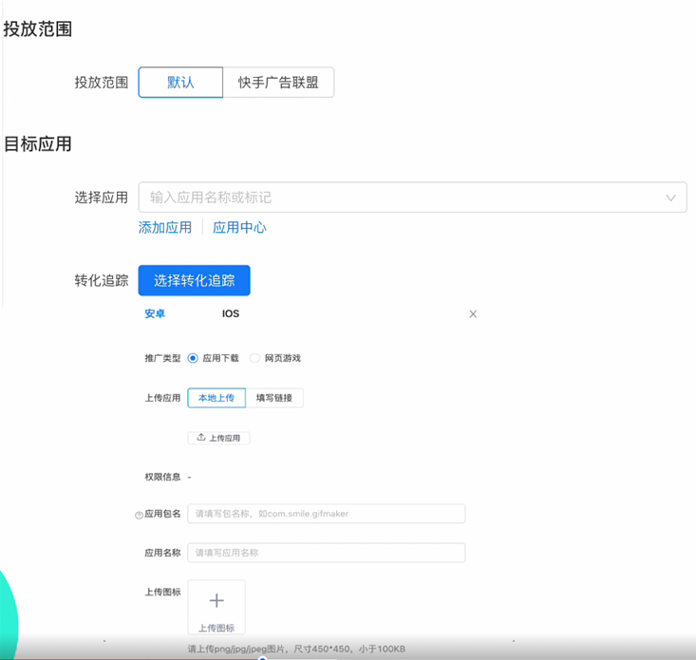The height and width of the screenshot is (660, 696).
Task: Expand the 选择应用 chevron arrow
Action: click(x=670, y=198)
